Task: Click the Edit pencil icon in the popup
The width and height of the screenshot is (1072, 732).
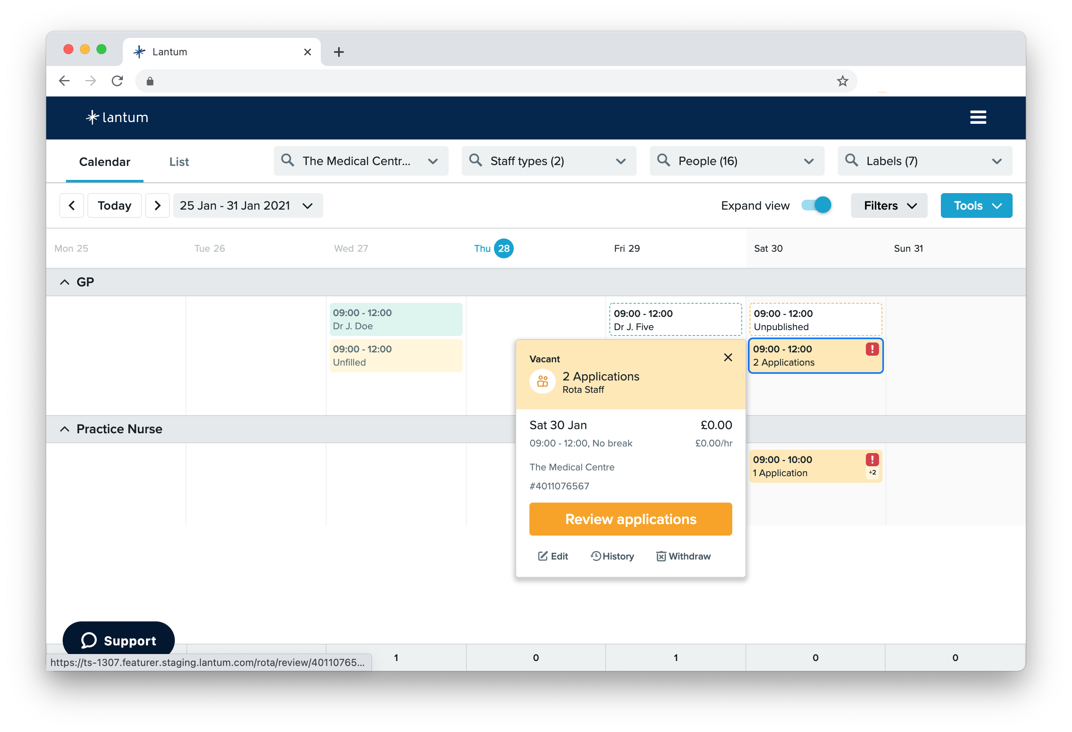Action: click(x=552, y=556)
